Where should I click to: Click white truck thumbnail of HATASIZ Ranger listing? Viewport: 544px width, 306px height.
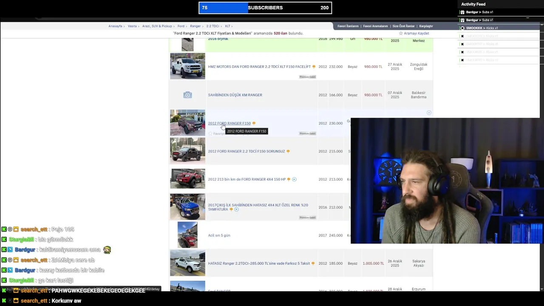[187, 263]
